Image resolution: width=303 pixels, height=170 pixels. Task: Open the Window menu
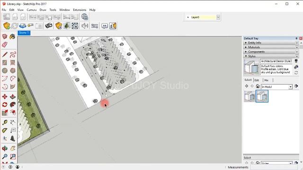64,10
